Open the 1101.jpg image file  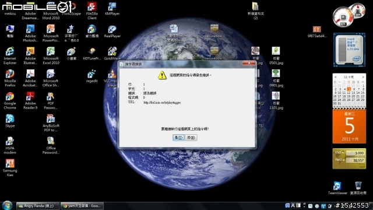[276, 100]
